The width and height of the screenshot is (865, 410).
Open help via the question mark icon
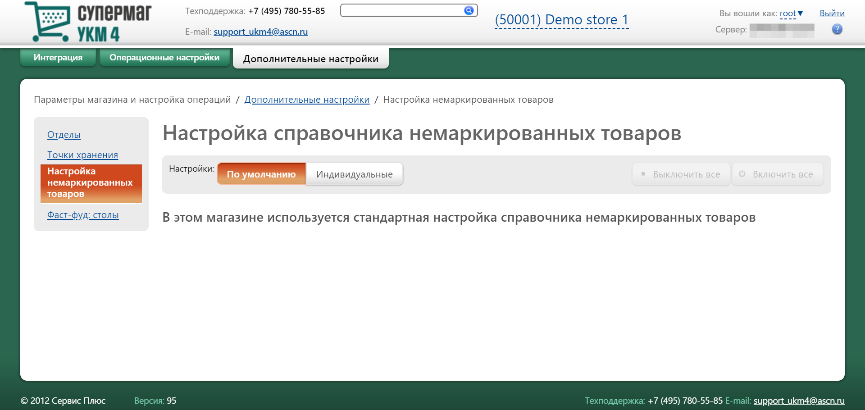(837, 29)
